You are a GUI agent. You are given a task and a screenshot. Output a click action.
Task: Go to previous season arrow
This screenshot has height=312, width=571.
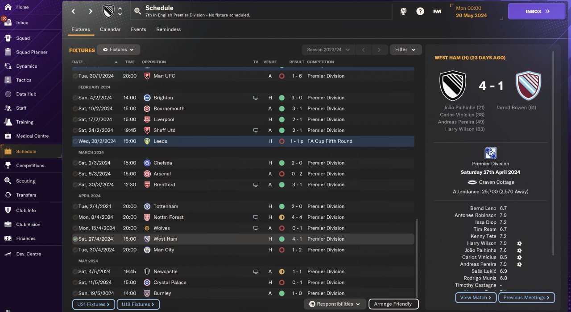pyautogui.click(x=363, y=49)
